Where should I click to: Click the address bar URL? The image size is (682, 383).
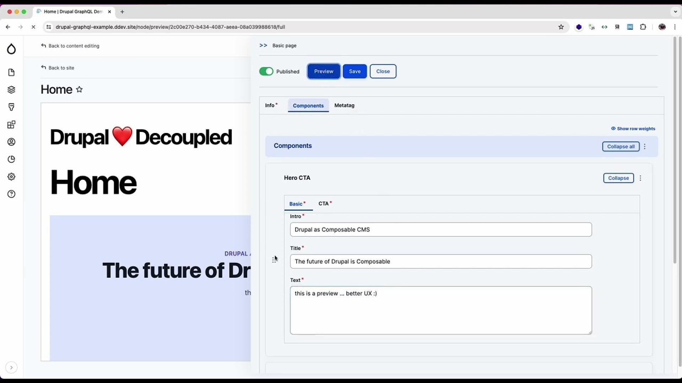[170, 27]
